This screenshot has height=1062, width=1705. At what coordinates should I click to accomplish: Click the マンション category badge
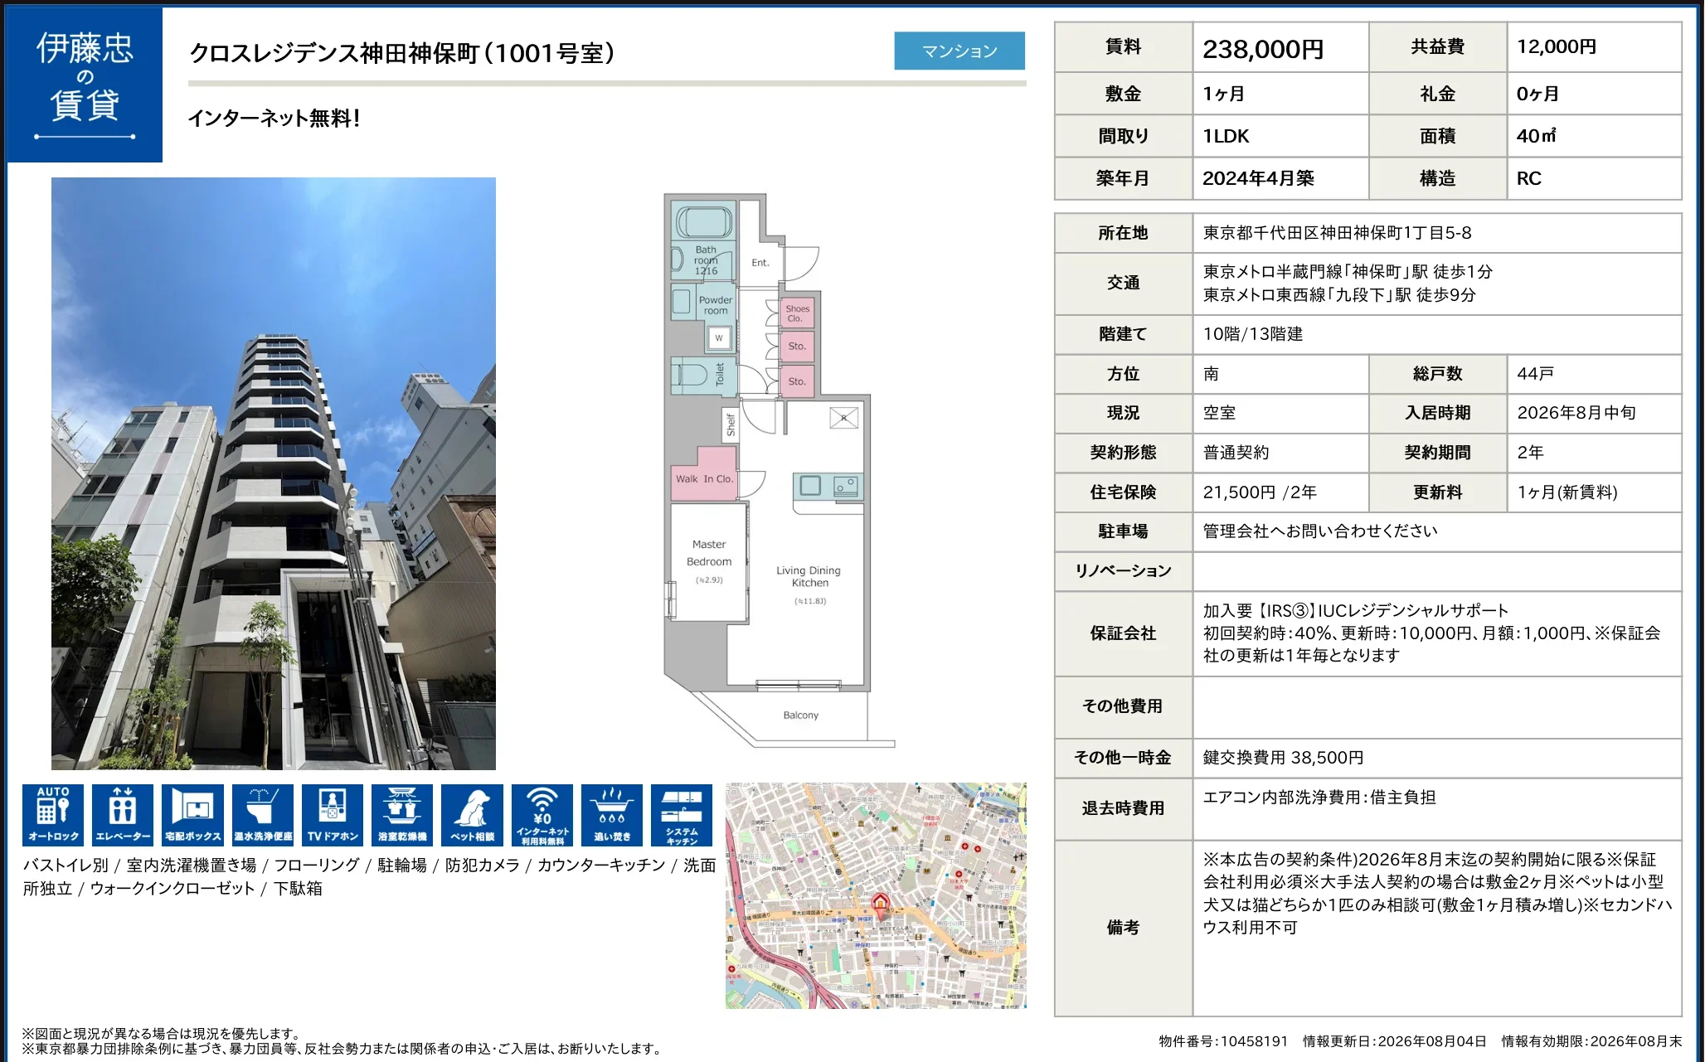click(959, 51)
